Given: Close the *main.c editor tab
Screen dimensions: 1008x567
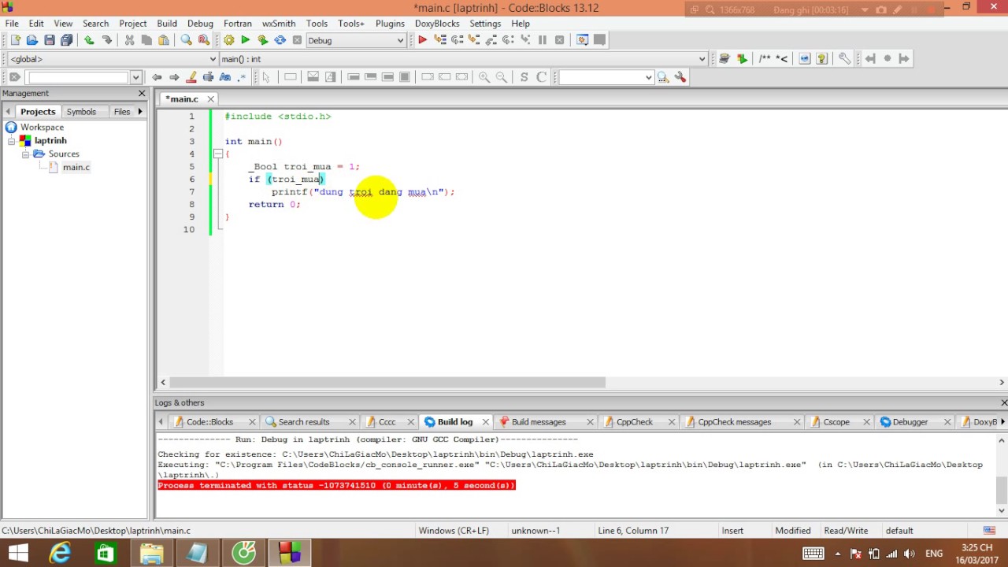Looking at the screenshot, I should pyautogui.click(x=211, y=99).
